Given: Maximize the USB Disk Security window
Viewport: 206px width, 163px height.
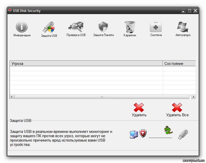Looking at the screenshot, I should [x=189, y=11].
